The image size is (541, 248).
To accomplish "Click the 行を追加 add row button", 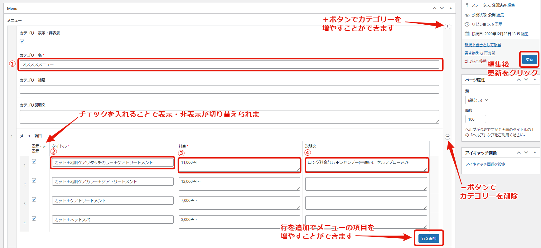I will 429,238.
